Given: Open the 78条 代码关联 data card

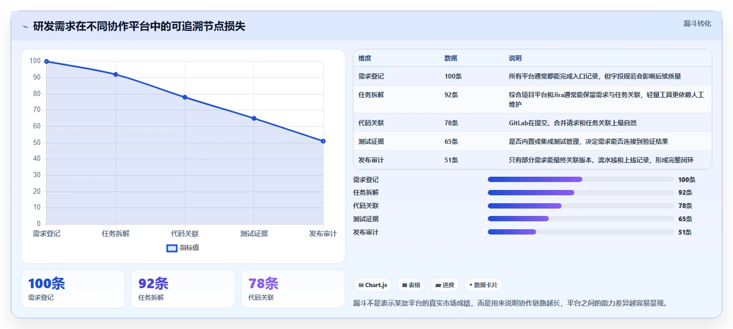Looking at the screenshot, I should tap(293, 289).
